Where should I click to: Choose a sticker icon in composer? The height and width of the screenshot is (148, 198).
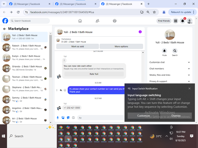(68, 118)
